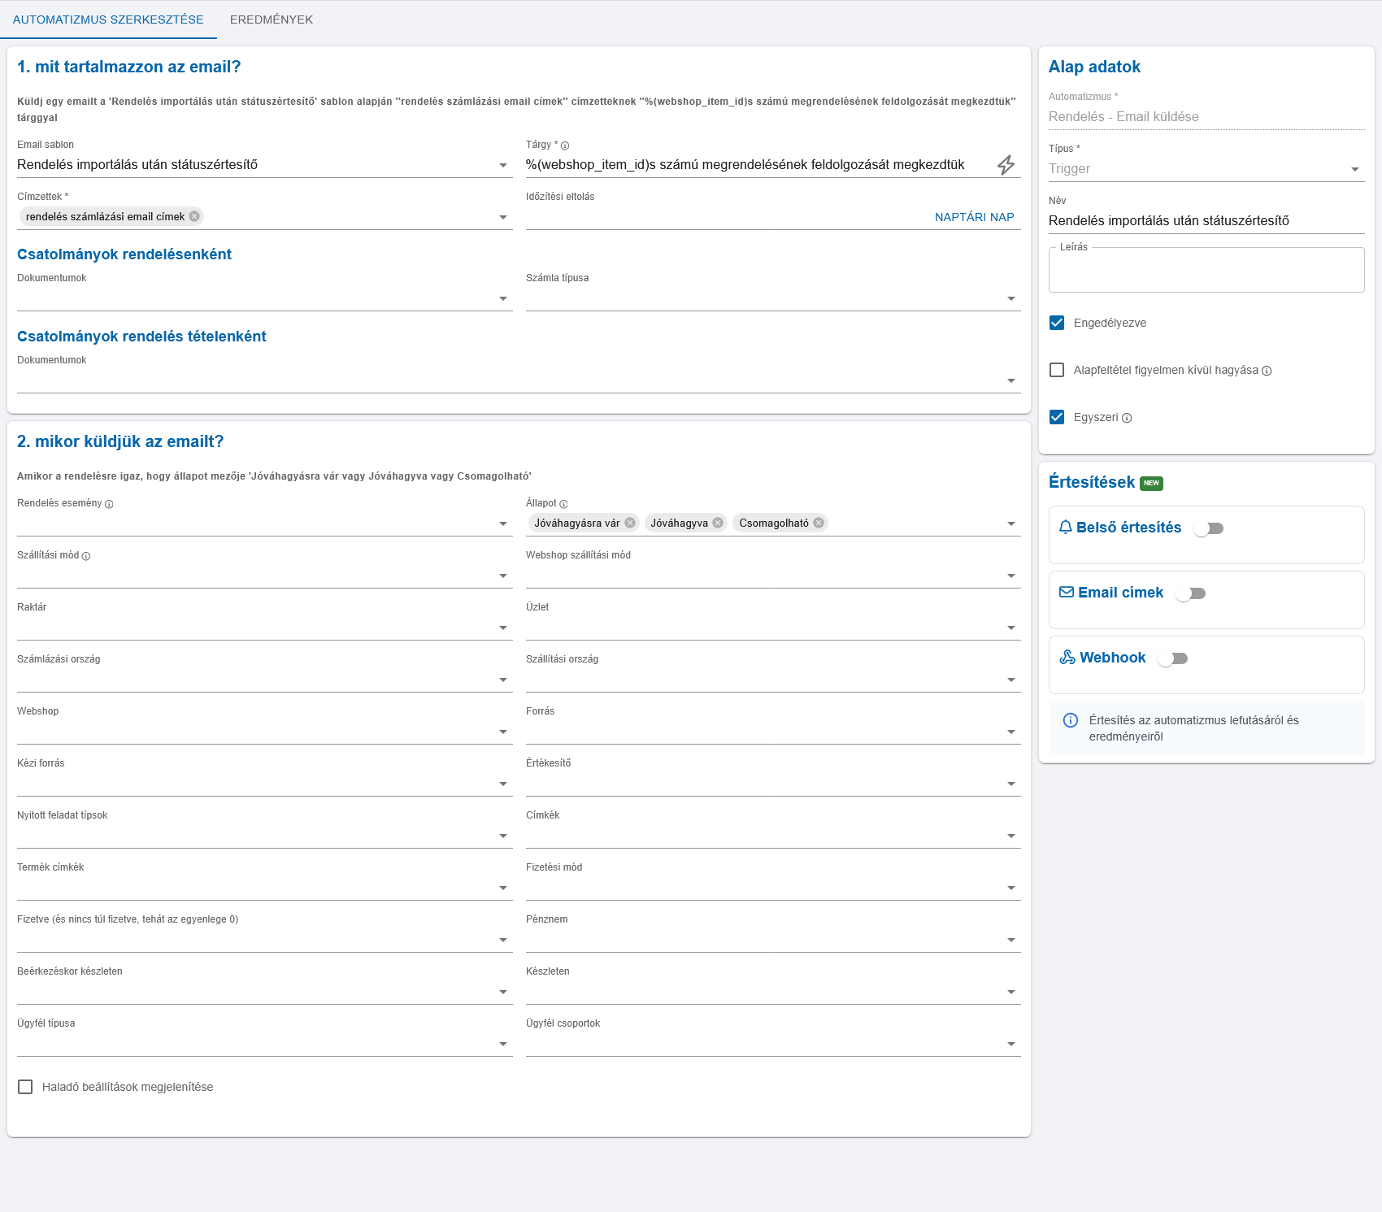Open the Kézi forrás dropdown
The height and width of the screenshot is (1212, 1382).
point(264,784)
